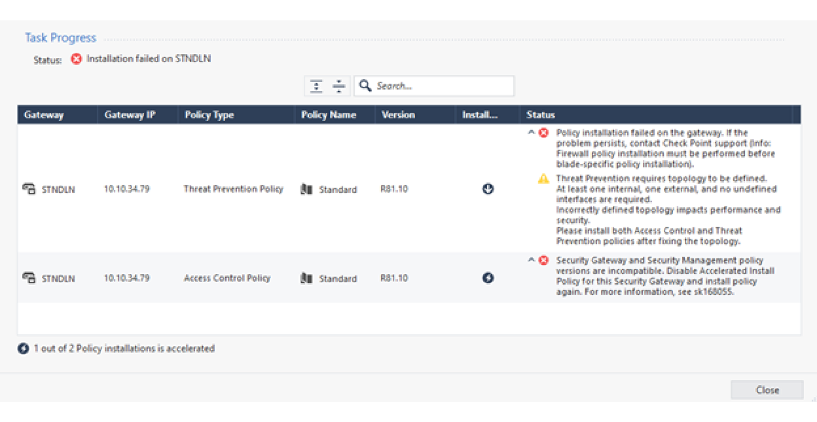Sort by Gateway IP column header
The width and height of the screenshot is (817, 422).
(137, 115)
